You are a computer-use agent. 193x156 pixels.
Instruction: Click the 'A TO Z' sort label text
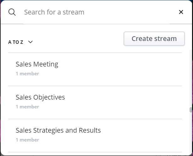16,42
